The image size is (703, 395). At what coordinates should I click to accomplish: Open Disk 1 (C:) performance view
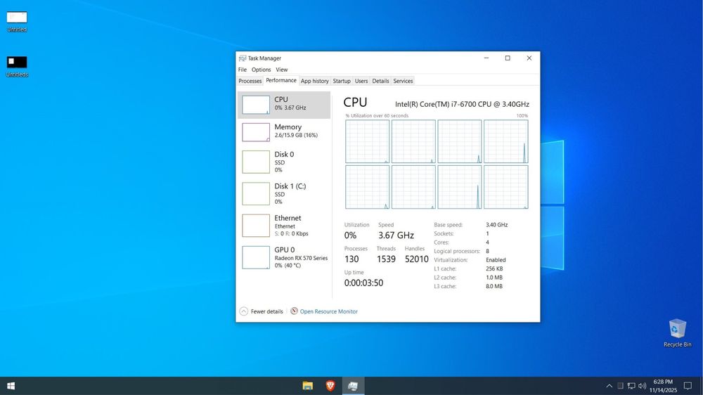pyautogui.click(x=284, y=194)
